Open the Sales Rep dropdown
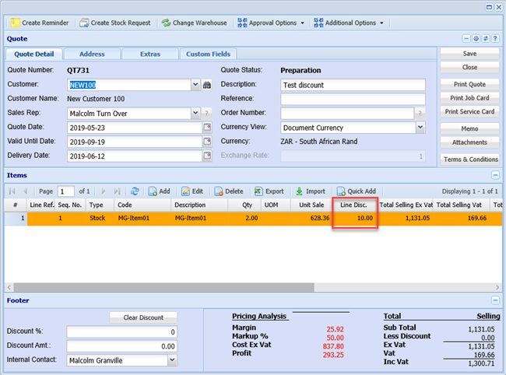Viewport: 506px width, 375px height. pyautogui.click(x=195, y=114)
